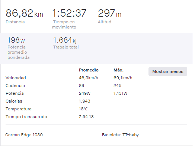Click the 1:52:37 moving time value
The width and height of the screenshot is (195, 147).
[69, 13]
